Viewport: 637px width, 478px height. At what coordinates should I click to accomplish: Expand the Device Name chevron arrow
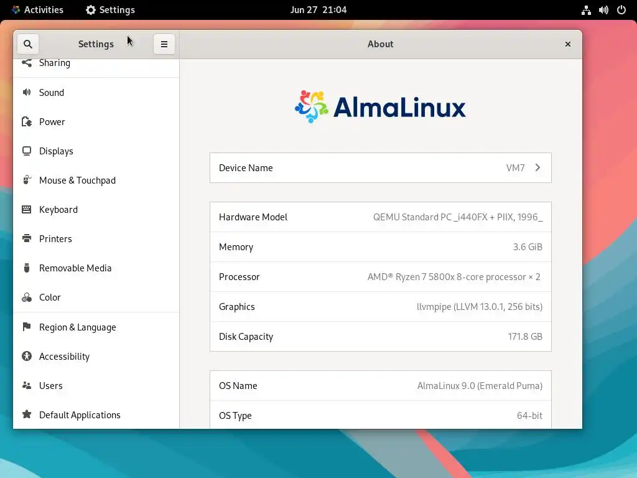click(537, 167)
